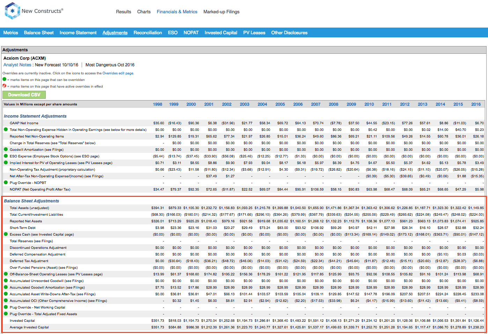Click the New Constructs logo icon
488x334 pixels.
12,11
